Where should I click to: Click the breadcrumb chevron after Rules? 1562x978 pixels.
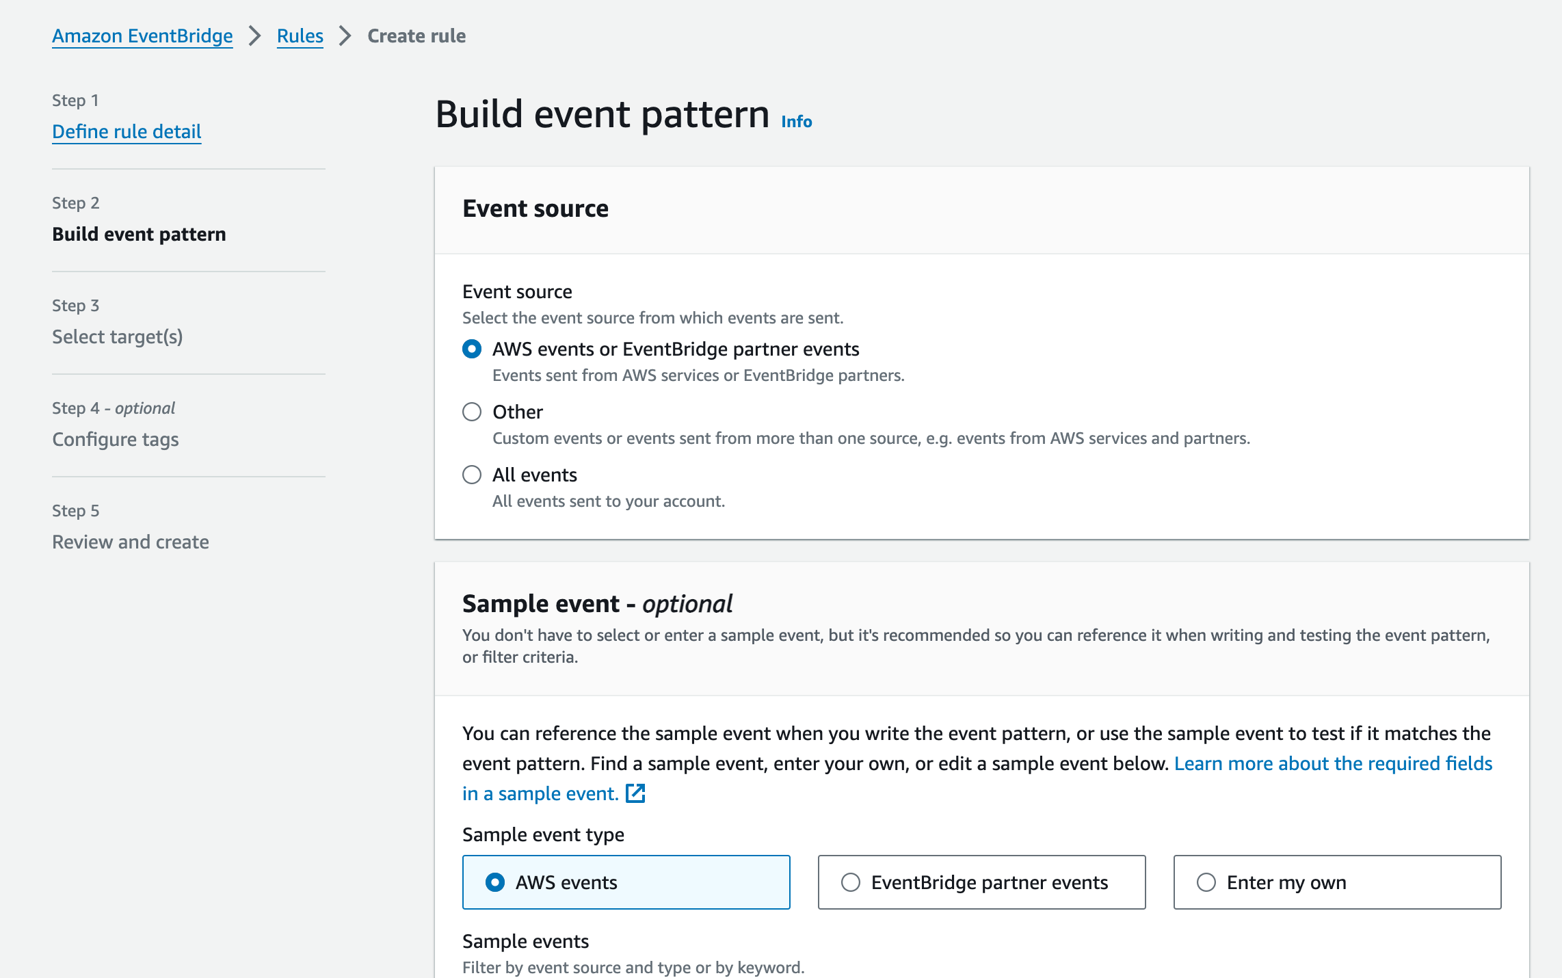345,36
